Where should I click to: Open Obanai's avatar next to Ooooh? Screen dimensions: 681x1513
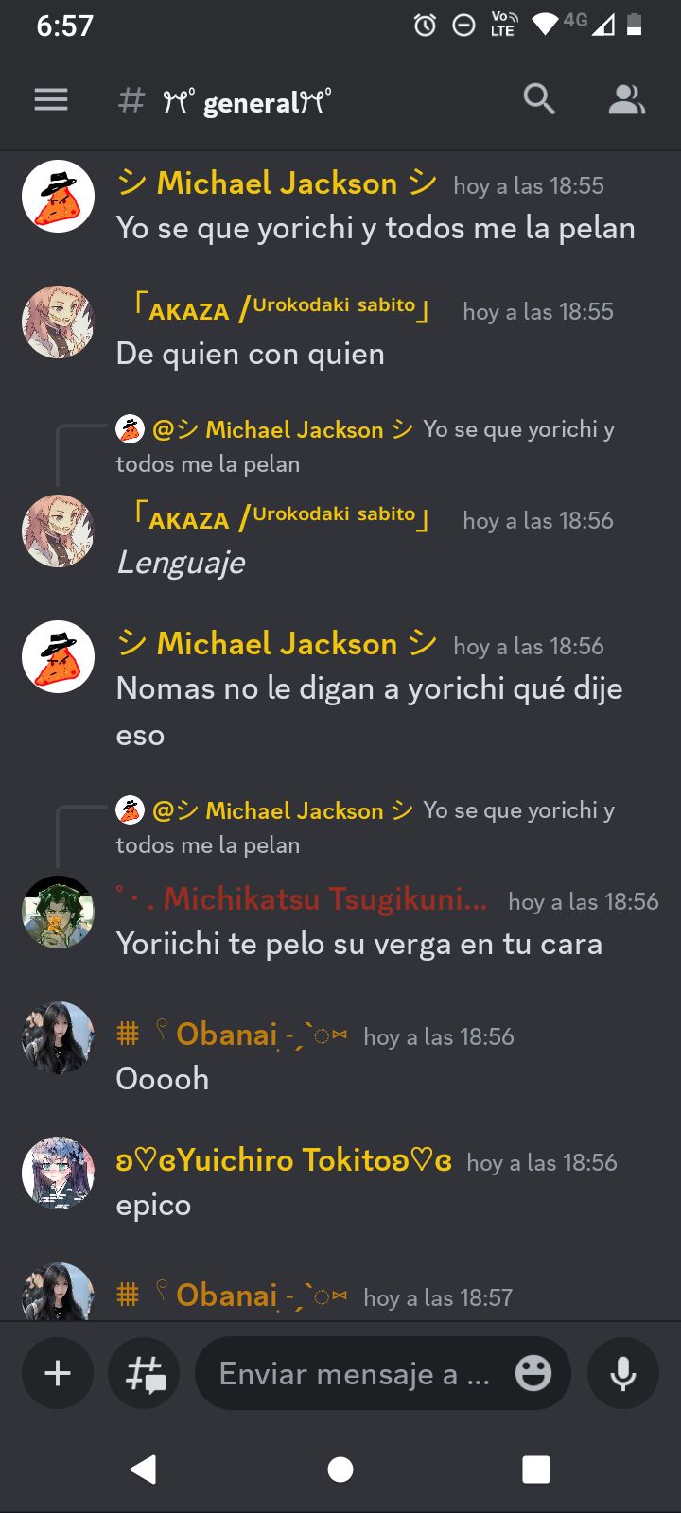coord(58,1038)
